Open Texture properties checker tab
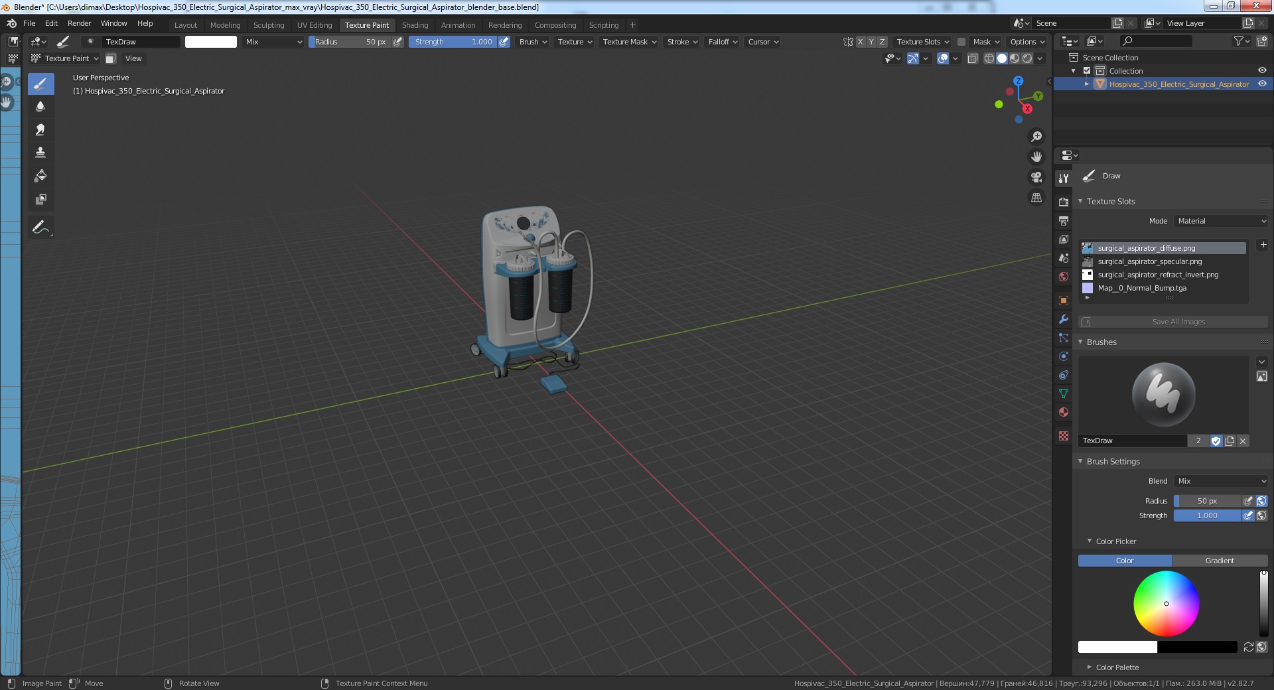Screen dimensions: 1274x690 pos(1064,436)
